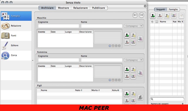Open the Cerca magnifier section
This screenshot has width=188, height=111.
point(16,55)
